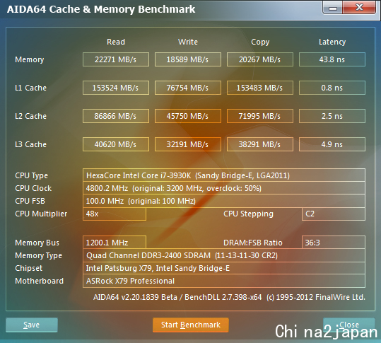Click DRAM:FSB Ratio value 36:3
381x343 pixels.
[x=334, y=243]
